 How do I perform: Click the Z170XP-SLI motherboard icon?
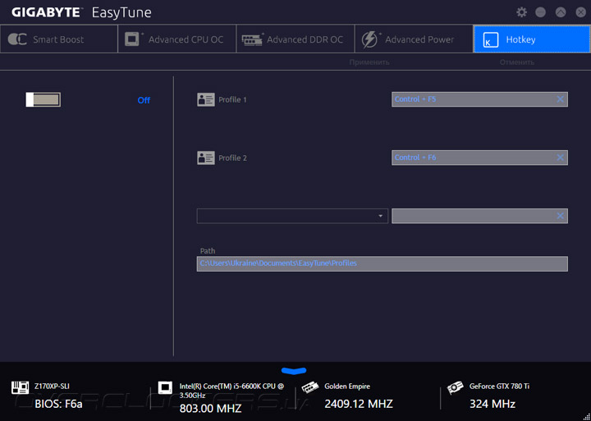point(21,388)
